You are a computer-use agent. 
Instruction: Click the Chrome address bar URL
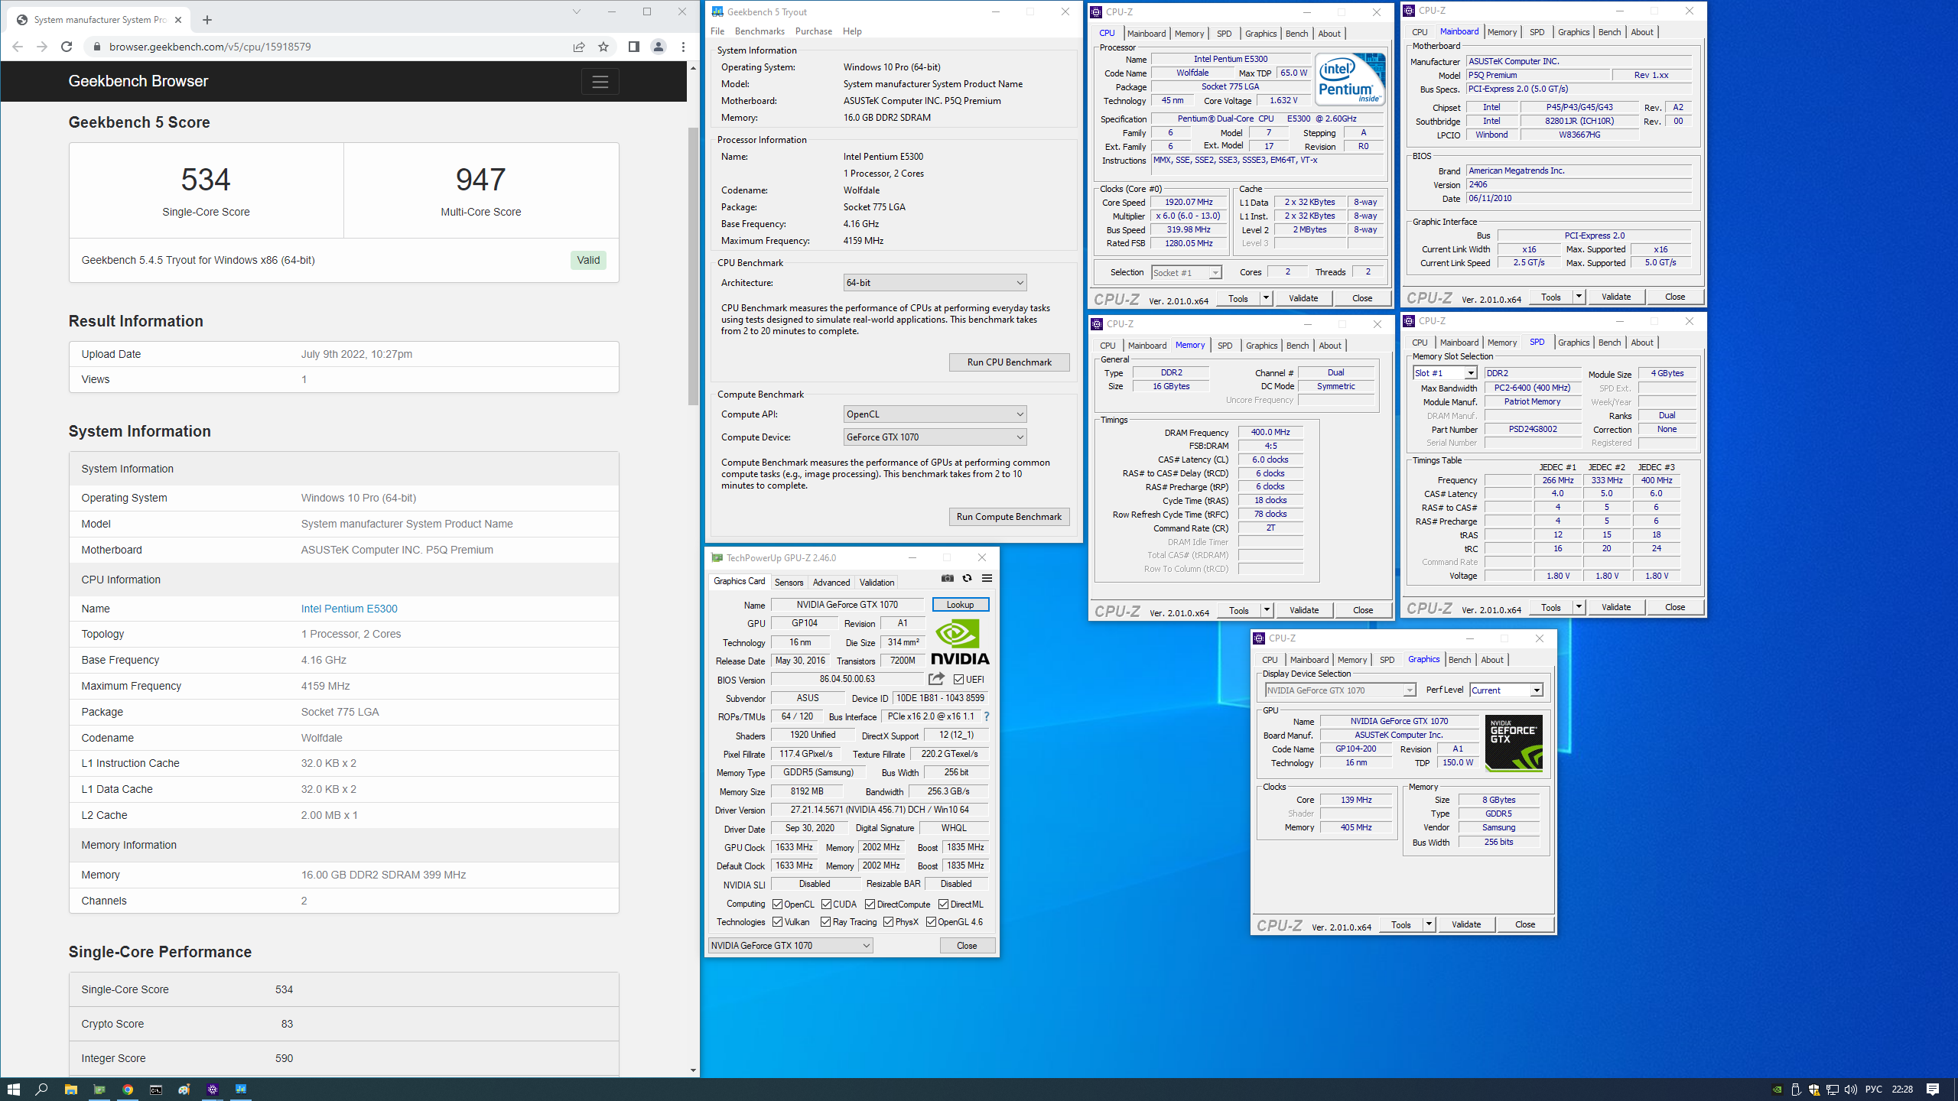pos(210,47)
